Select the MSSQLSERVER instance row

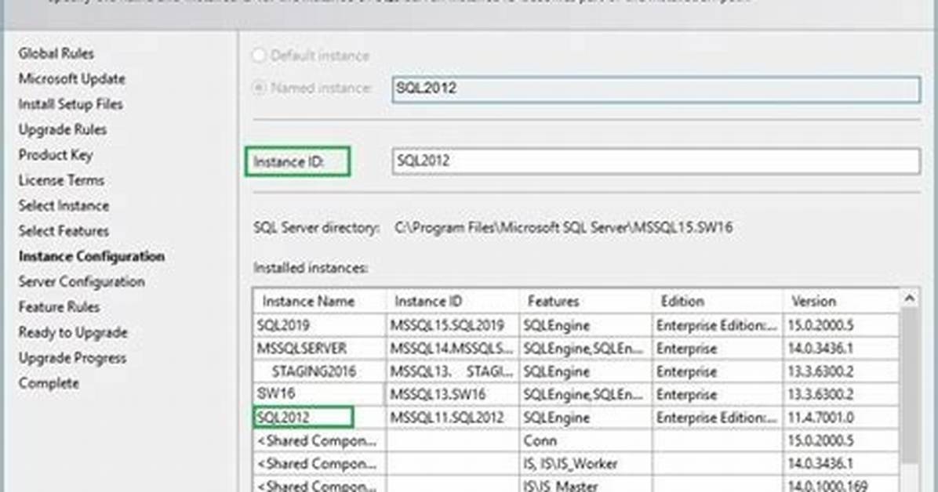tap(576, 349)
